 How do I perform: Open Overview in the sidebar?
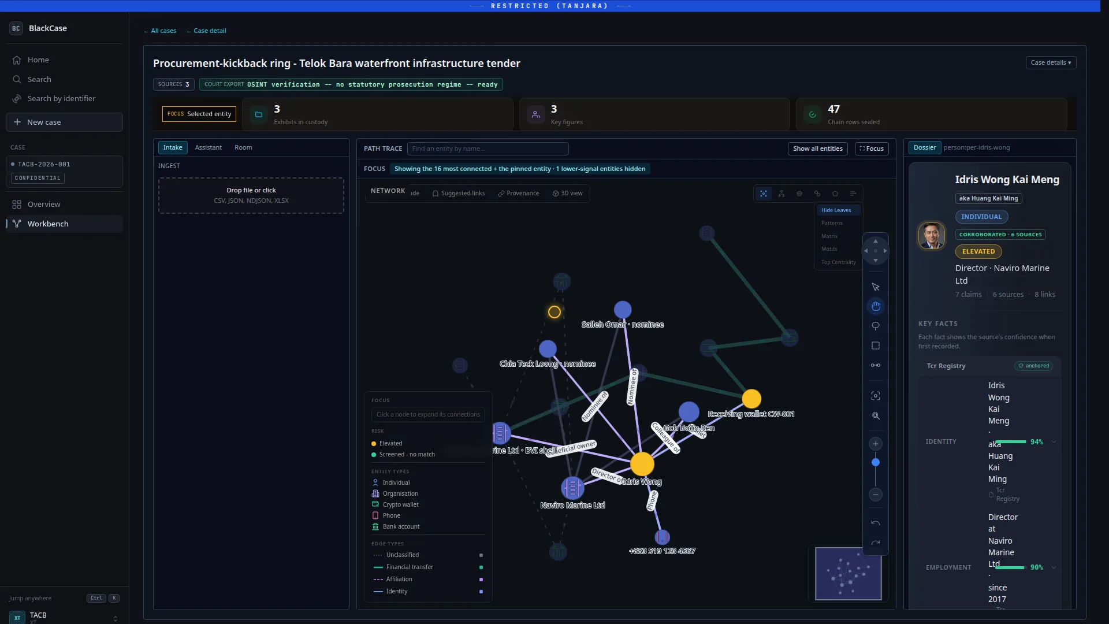[64, 205]
